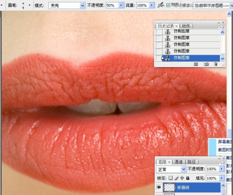The width and height of the screenshot is (233, 195).
Task: Select the 修唇线 layer name
Action: click(x=183, y=188)
